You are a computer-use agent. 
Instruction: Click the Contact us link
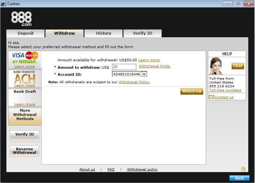click(x=224, y=97)
